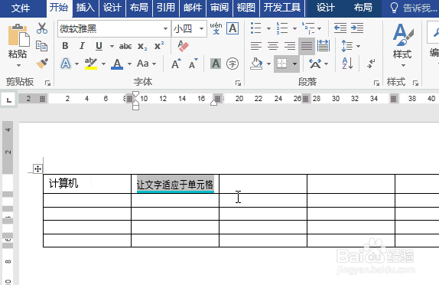Center align text
Screen dimensions: 439x285
pos(273,46)
